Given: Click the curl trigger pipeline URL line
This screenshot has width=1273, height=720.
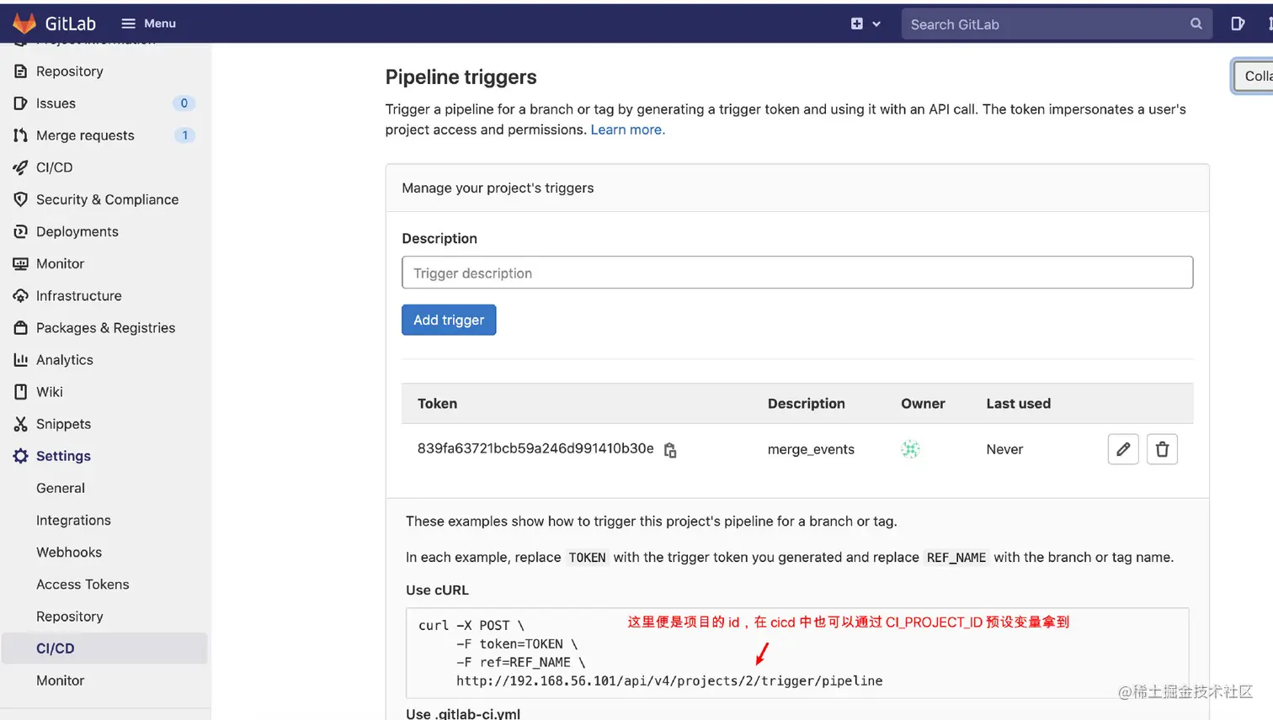Looking at the screenshot, I should (669, 680).
